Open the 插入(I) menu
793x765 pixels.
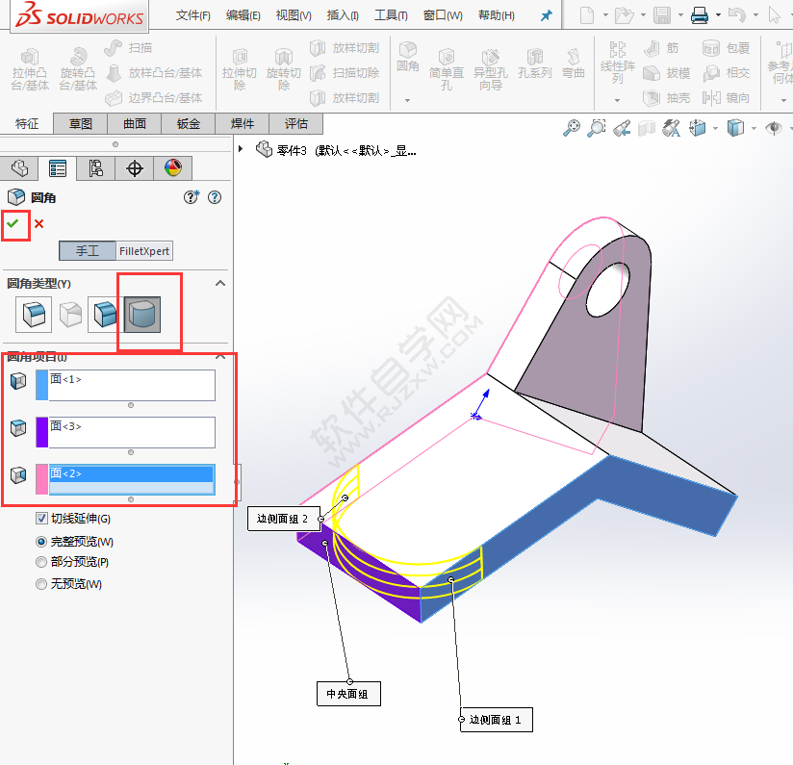coord(343,15)
